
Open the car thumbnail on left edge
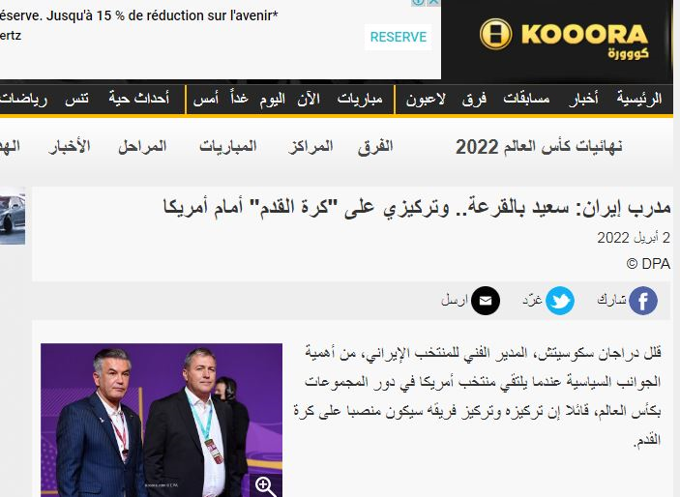point(13,216)
